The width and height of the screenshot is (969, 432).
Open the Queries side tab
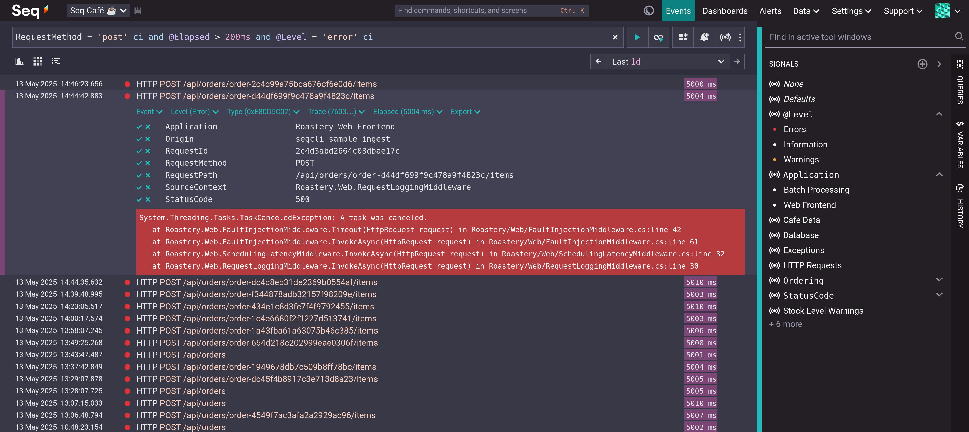tap(960, 82)
